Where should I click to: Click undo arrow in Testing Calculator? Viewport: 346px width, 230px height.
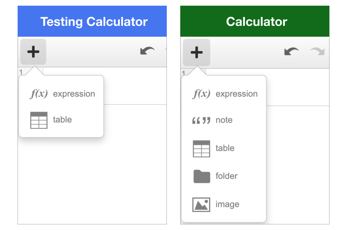coord(147,51)
